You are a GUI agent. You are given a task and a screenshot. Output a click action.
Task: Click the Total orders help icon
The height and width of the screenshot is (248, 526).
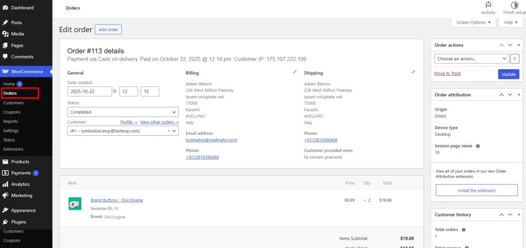point(463,230)
